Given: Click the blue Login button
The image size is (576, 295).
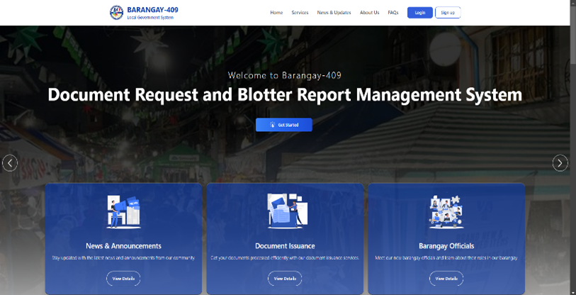Looking at the screenshot, I should click(420, 13).
